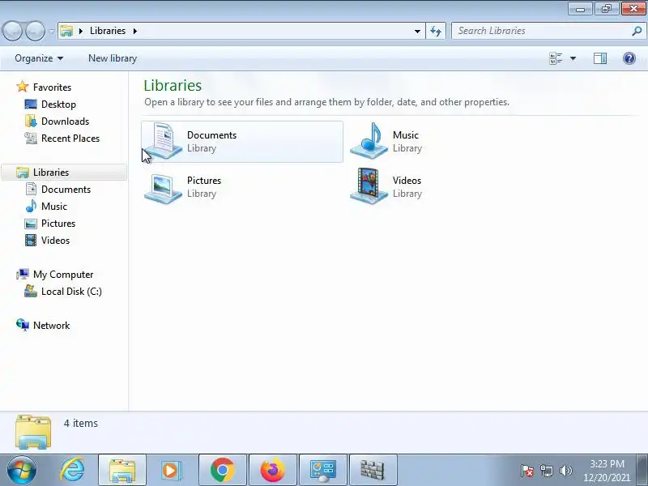Viewport: 648px width, 486px height.
Task: Select Network in navigation pane
Action: pyautogui.click(x=51, y=326)
